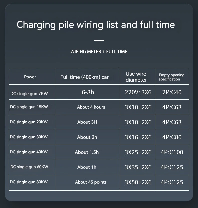
Task: Select the "220V: 3X6" wire cell
Action: [138, 92]
